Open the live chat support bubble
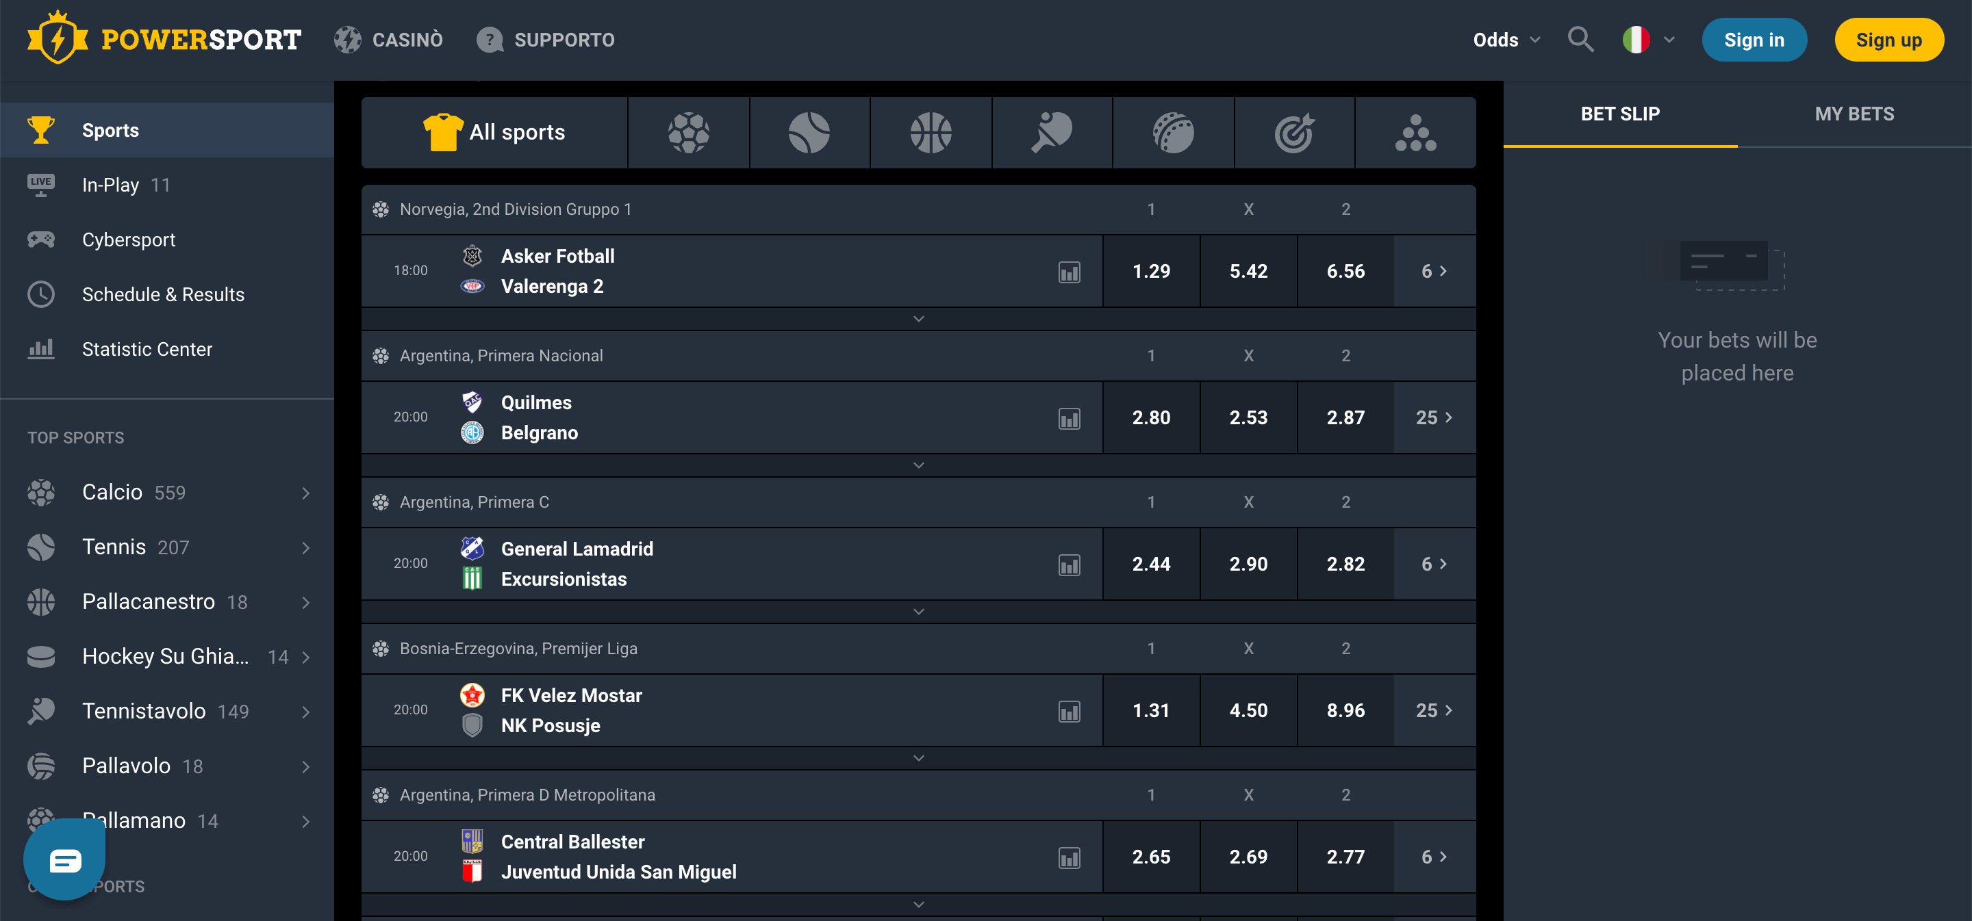 click(64, 859)
